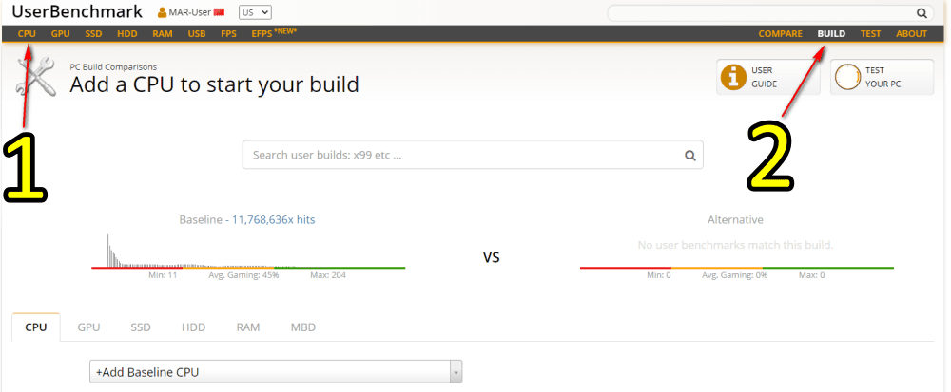Open FPS in the navigation bar

228,34
